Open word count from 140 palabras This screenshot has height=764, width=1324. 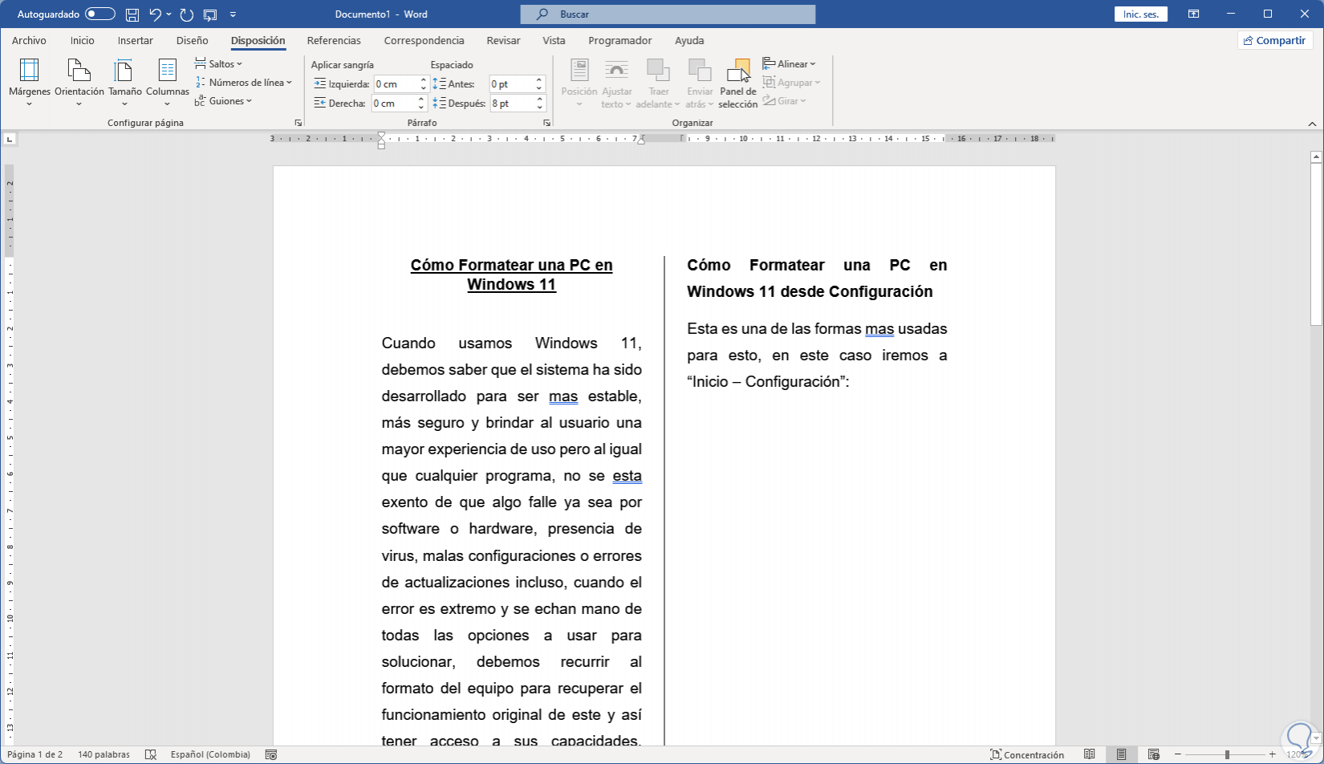tap(104, 754)
